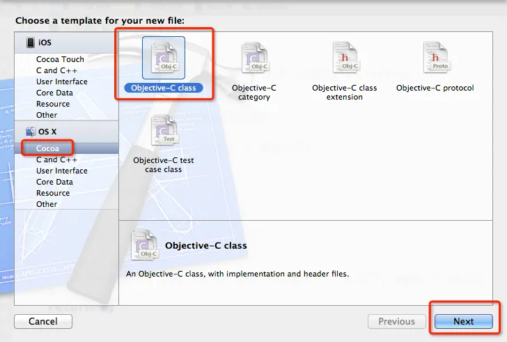Click the iOS section header
The height and width of the screenshot is (342, 507).
[67, 42]
